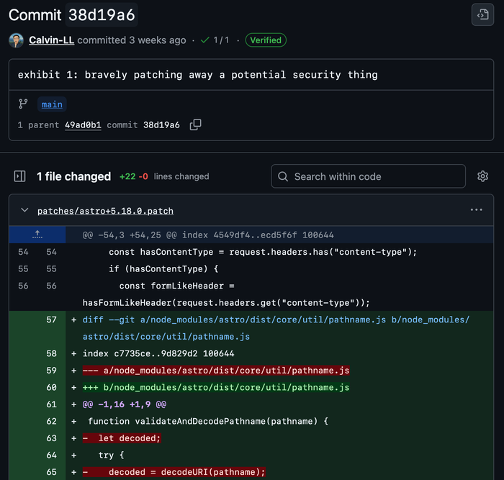Click the 'diff --git a/node_modules' line
Image resolution: width=504 pixels, height=480 pixels.
276,328
